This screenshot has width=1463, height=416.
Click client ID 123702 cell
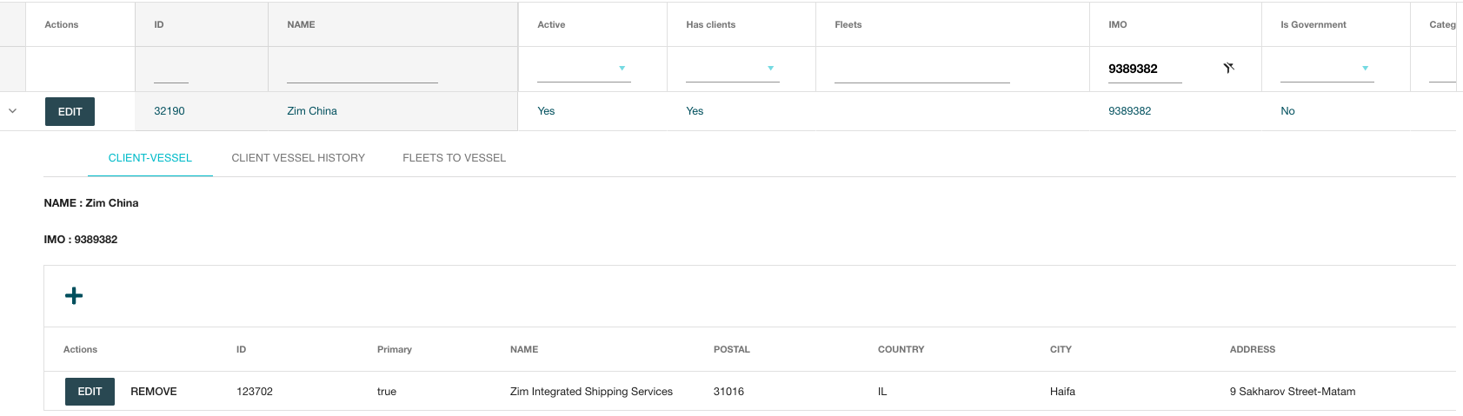click(x=255, y=392)
